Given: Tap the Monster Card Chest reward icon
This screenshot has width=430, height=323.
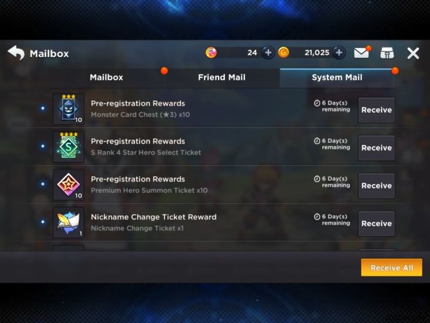Looking at the screenshot, I should coord(69,109).
